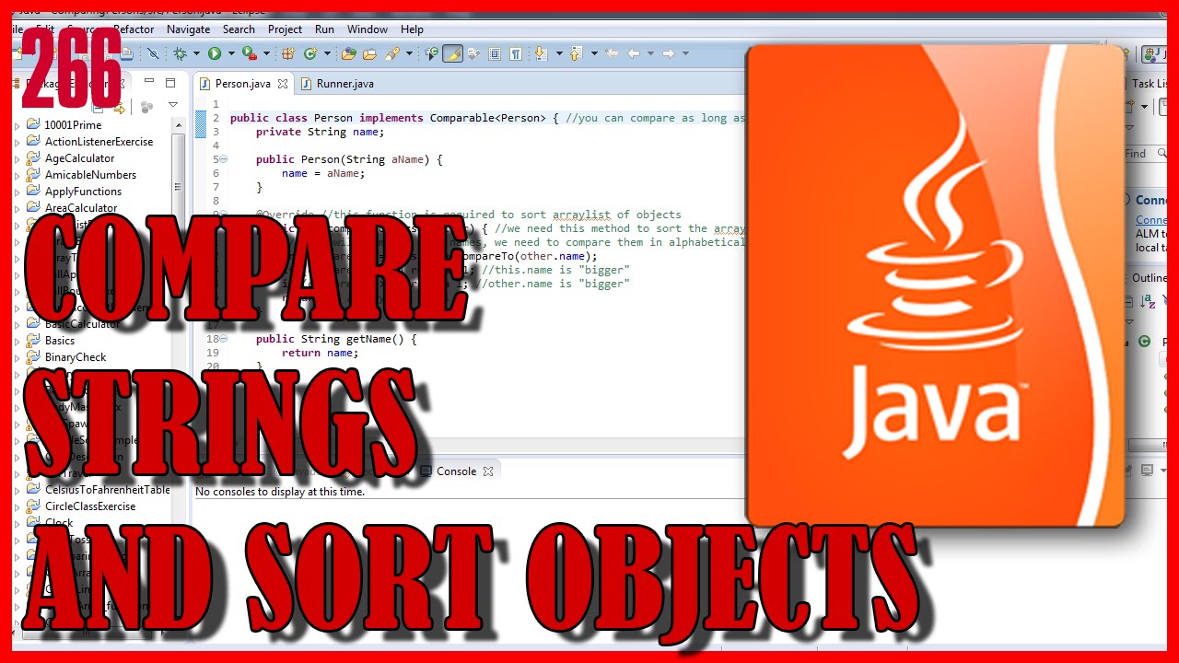
Task: Open the Forward history dropdown arrow
Action: pyautogui.click(x=685, y=53)
